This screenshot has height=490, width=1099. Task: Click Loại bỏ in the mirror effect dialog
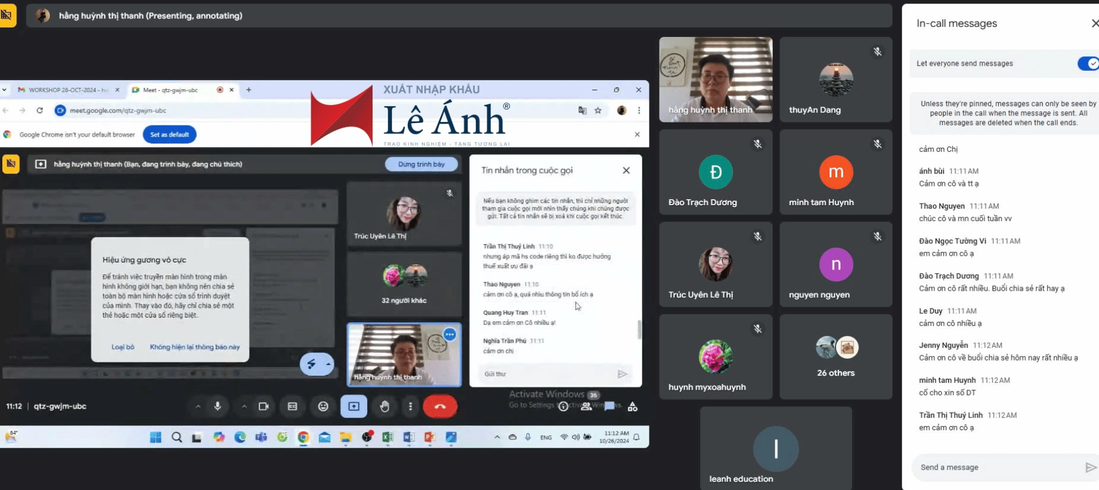pyautogui.click(x=123, y=347)
